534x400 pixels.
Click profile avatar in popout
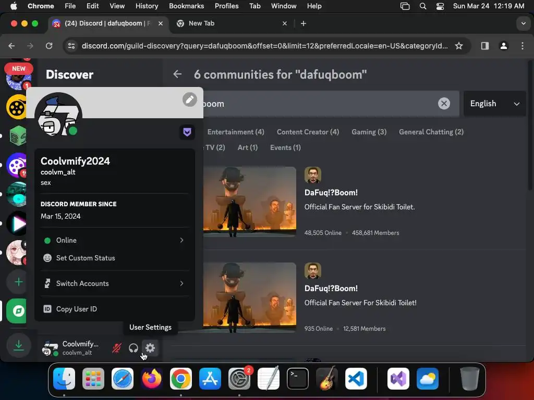pos(58,116)
